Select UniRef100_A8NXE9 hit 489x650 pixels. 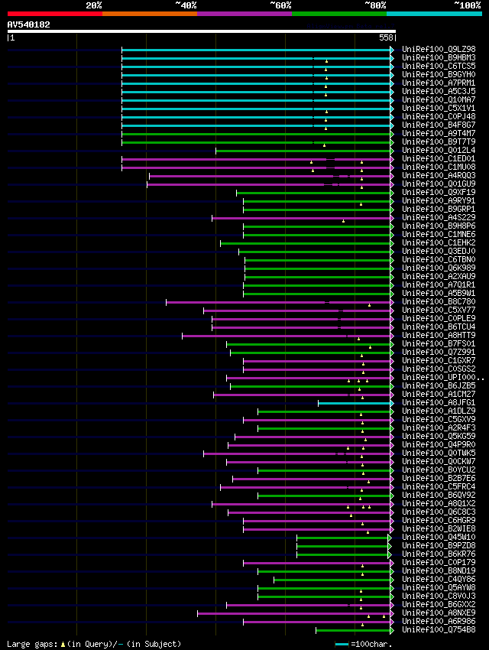tap(439, 613)
